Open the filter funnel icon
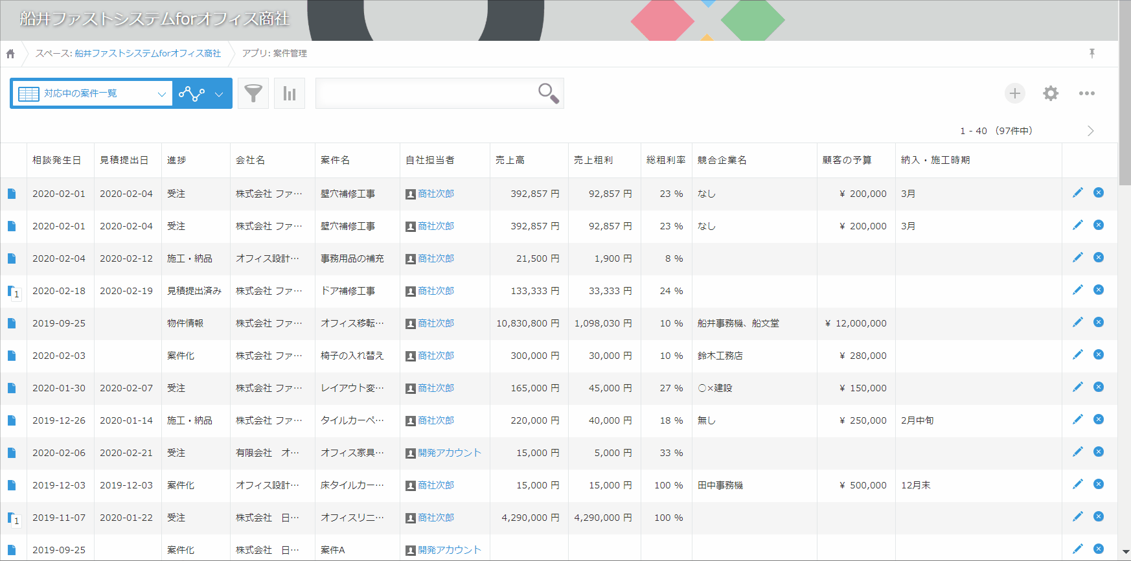The width and height of the screenshot is (1131, 561). [x=253, y=93]
